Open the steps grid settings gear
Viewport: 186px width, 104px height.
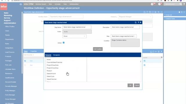(162, 57)
